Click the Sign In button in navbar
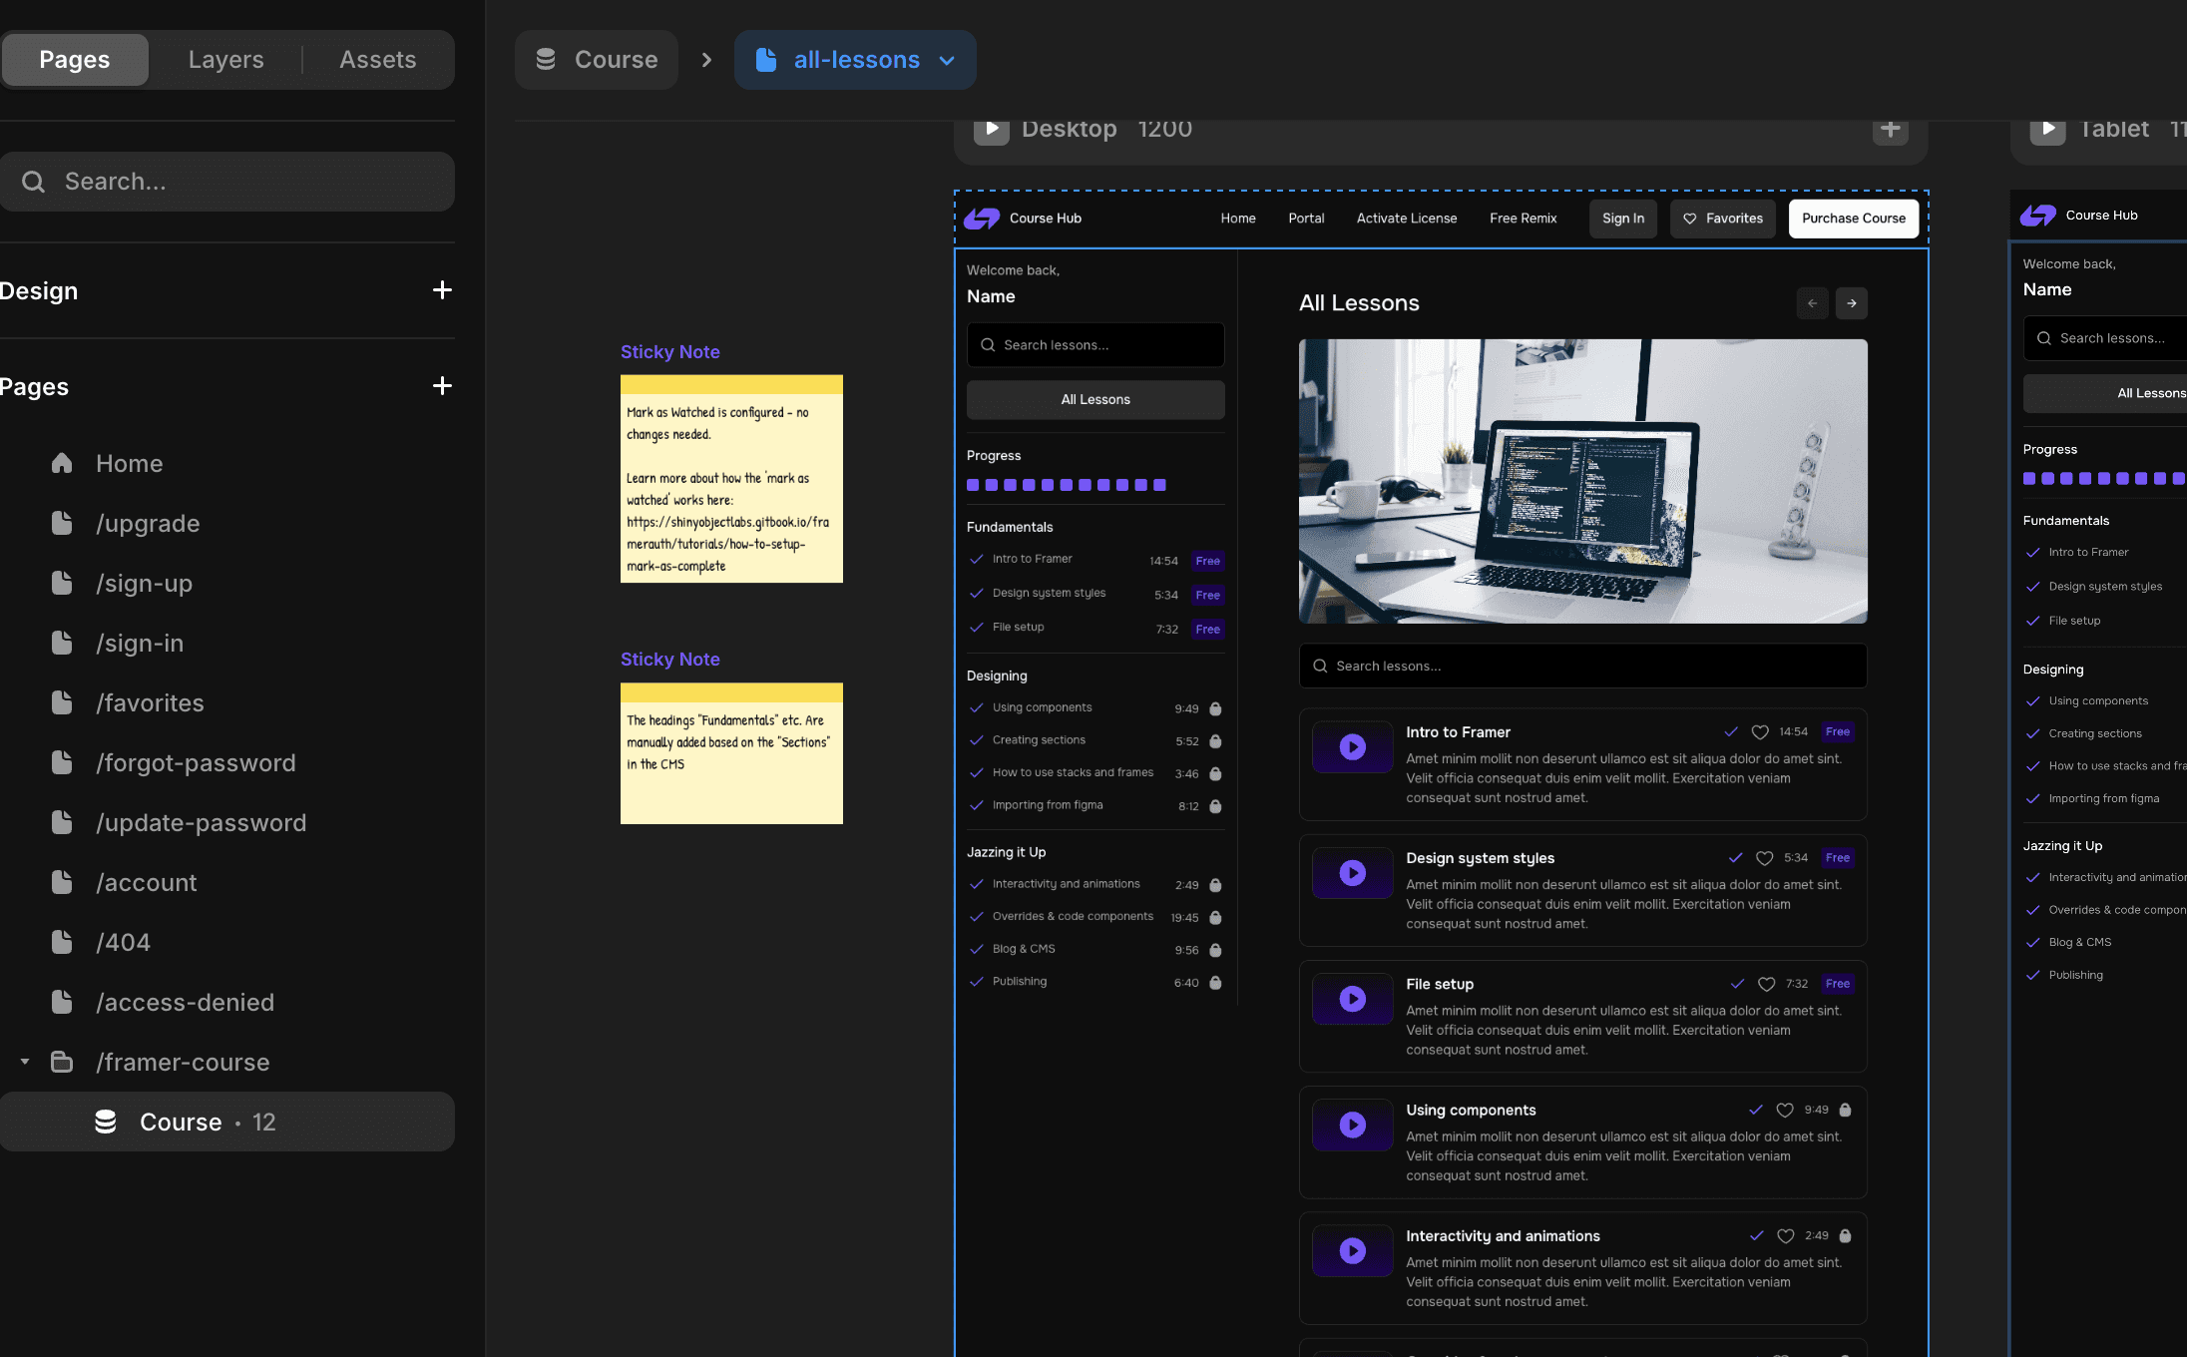Screen dimensions: 2187x1357 (1622, 219)
